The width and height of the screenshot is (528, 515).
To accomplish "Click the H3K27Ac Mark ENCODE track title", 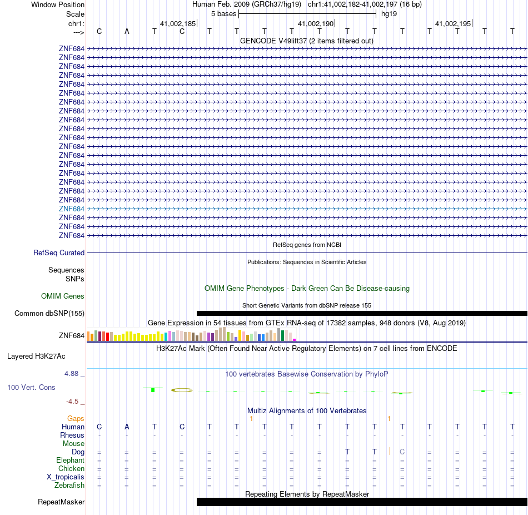I will 307,349.
